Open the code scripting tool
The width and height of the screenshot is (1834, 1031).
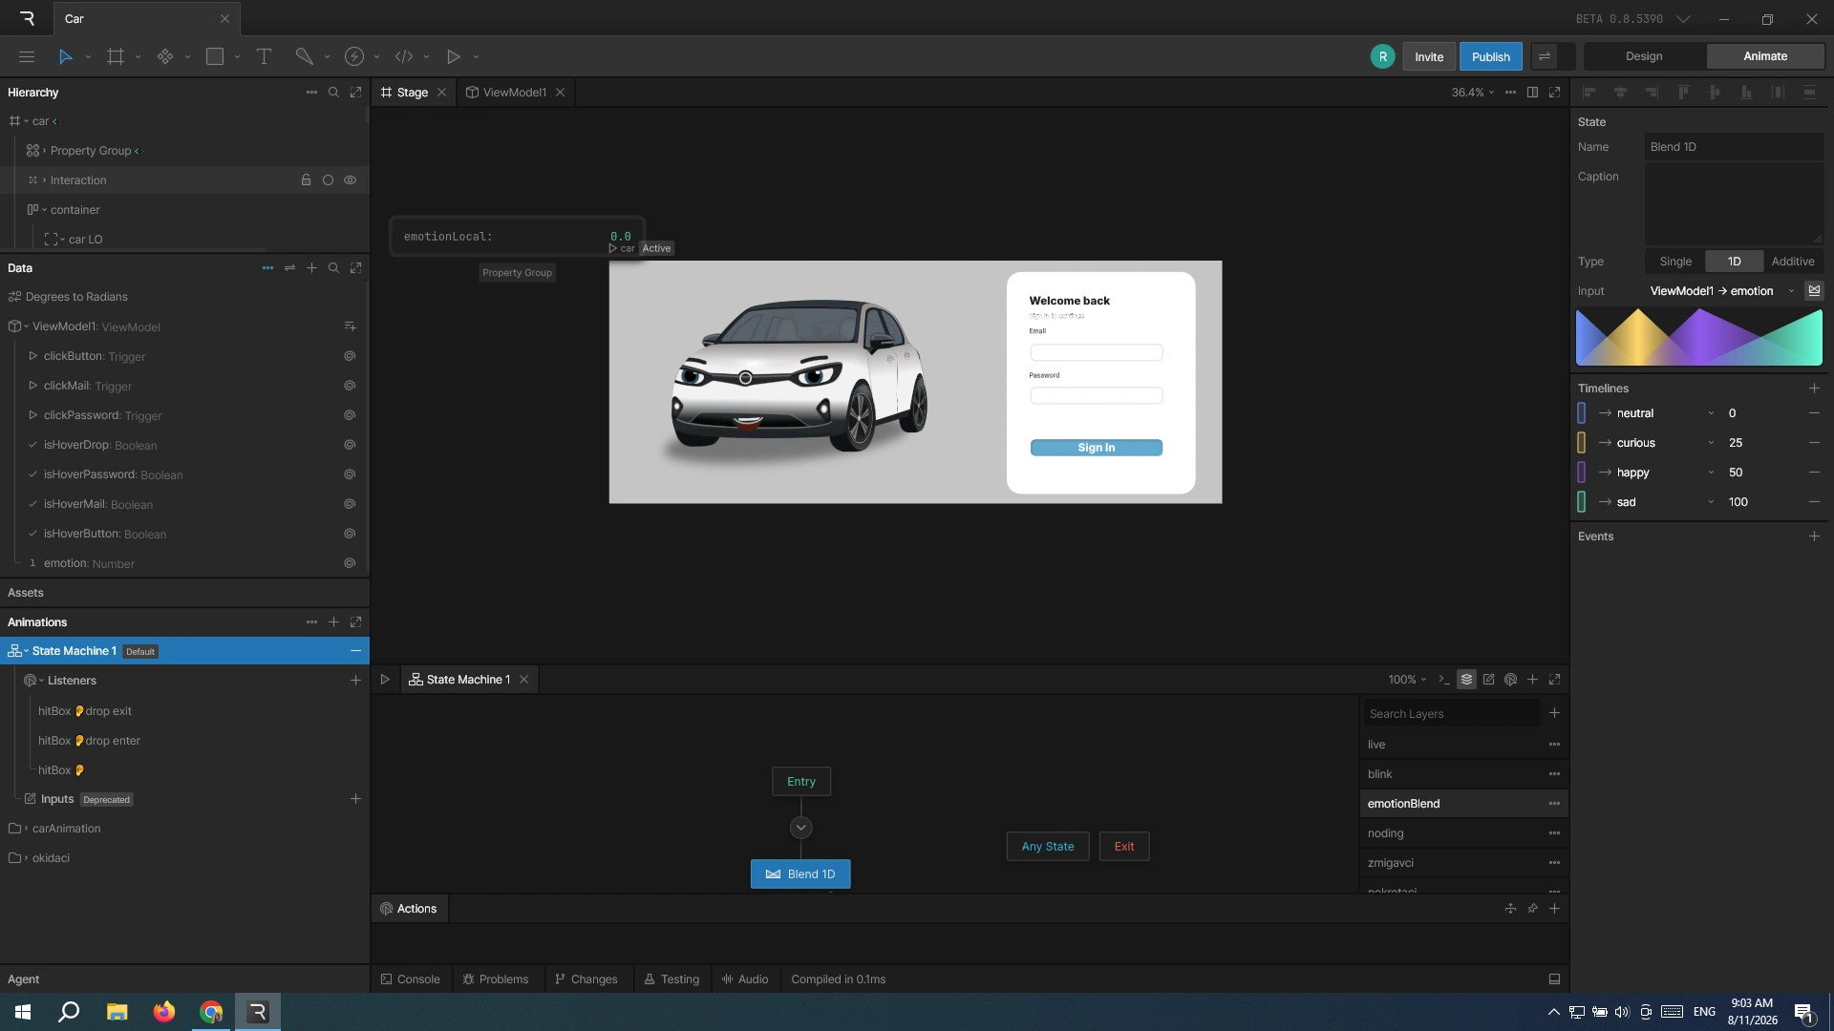point(404,56)
